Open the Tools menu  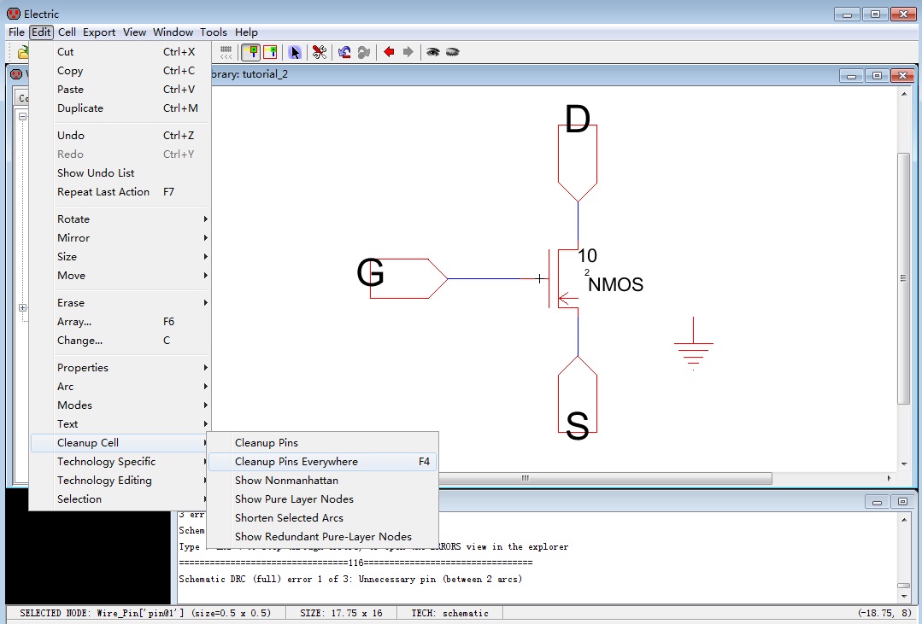[214, 32]
